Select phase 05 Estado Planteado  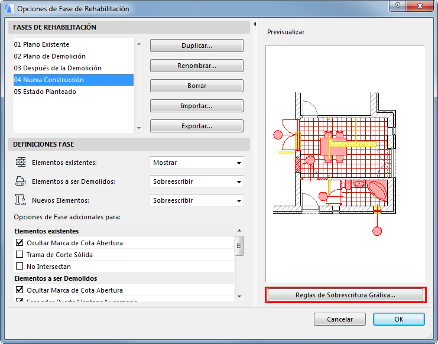click(73, 92)
